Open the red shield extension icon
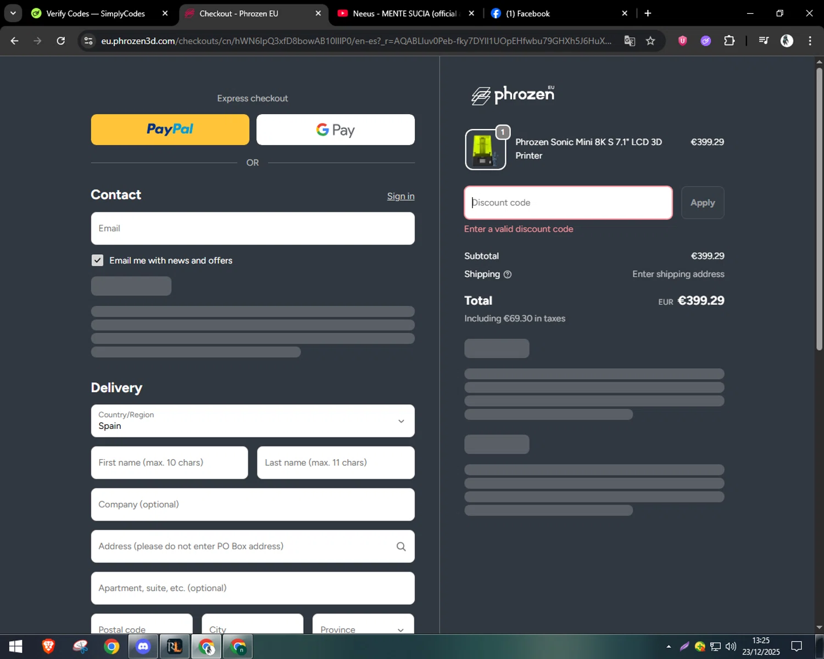Screen dimensions: 824x659 [x=682, y=41]
